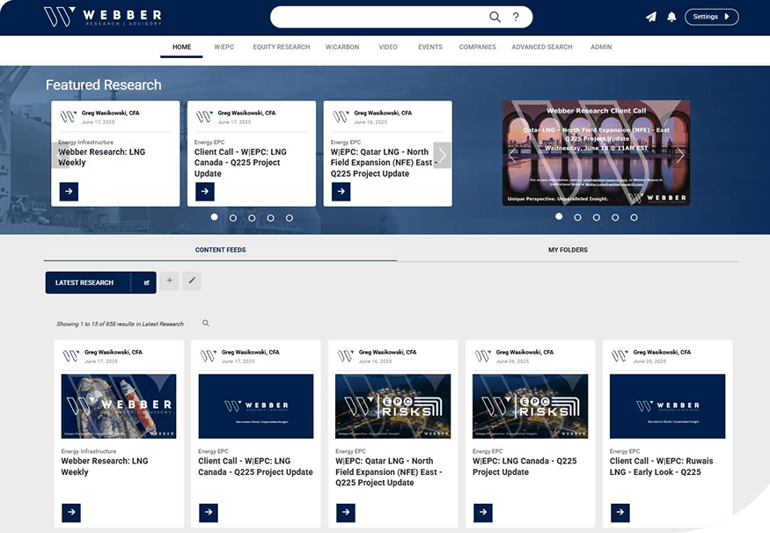
Task: Open the ADVANCED SEARCH menu item
Action: click(542, 47)
